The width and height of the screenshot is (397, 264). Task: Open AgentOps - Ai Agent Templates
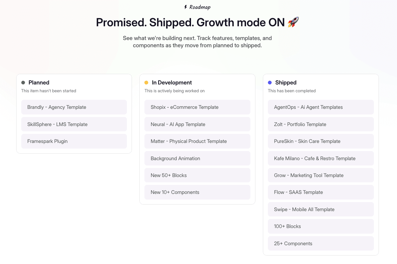(x=321, y=107)
